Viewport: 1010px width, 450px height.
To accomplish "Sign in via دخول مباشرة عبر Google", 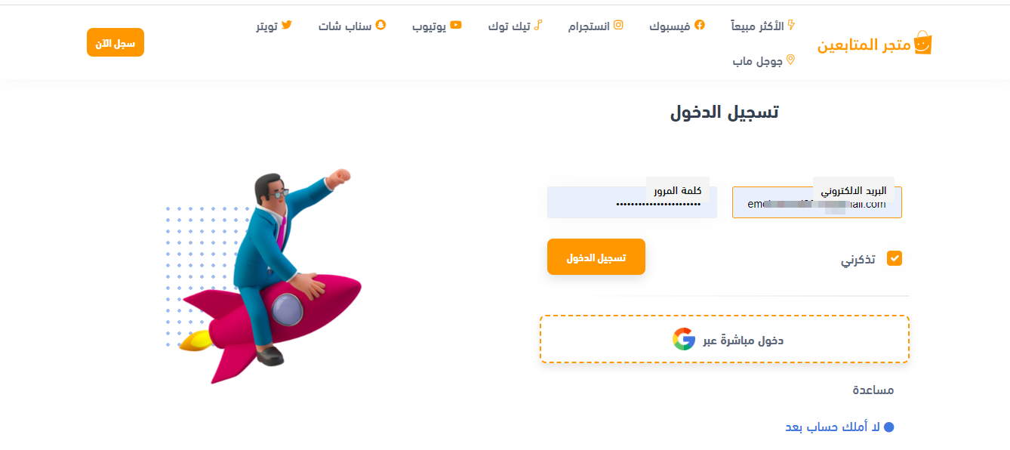I will (725, 339).
